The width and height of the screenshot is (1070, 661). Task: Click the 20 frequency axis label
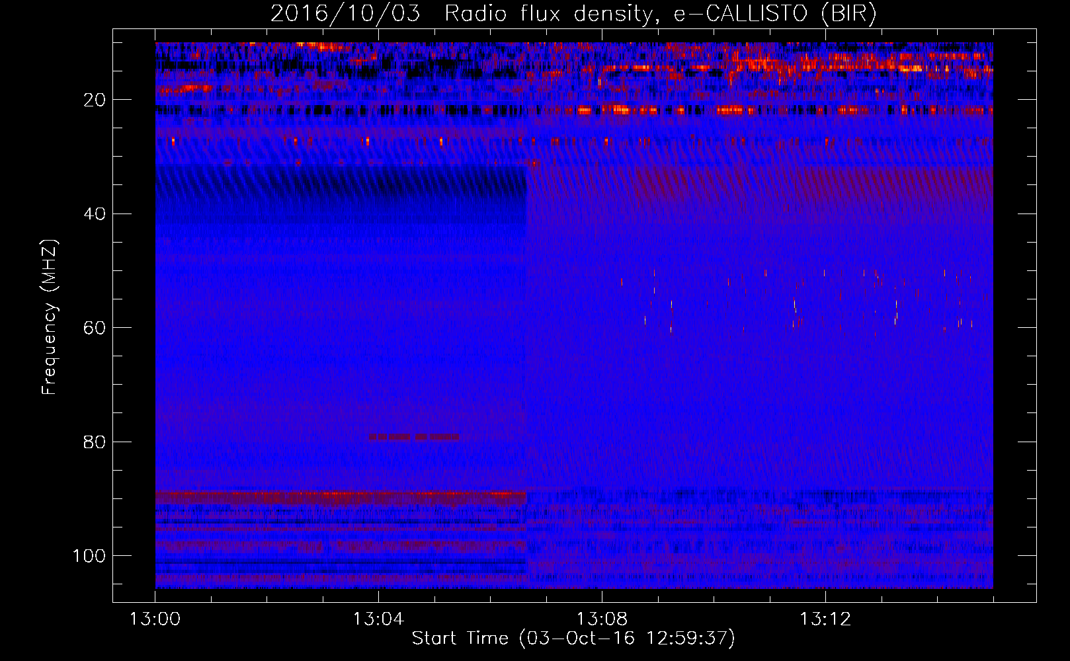point(95,100)
